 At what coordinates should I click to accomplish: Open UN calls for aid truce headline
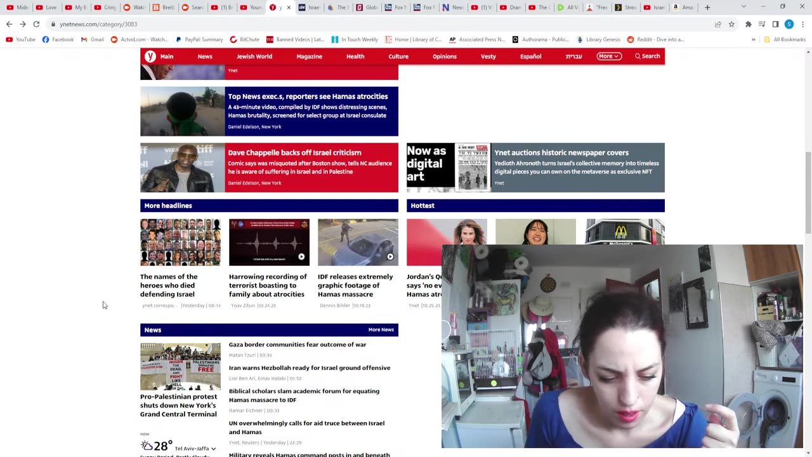point(306,427)
